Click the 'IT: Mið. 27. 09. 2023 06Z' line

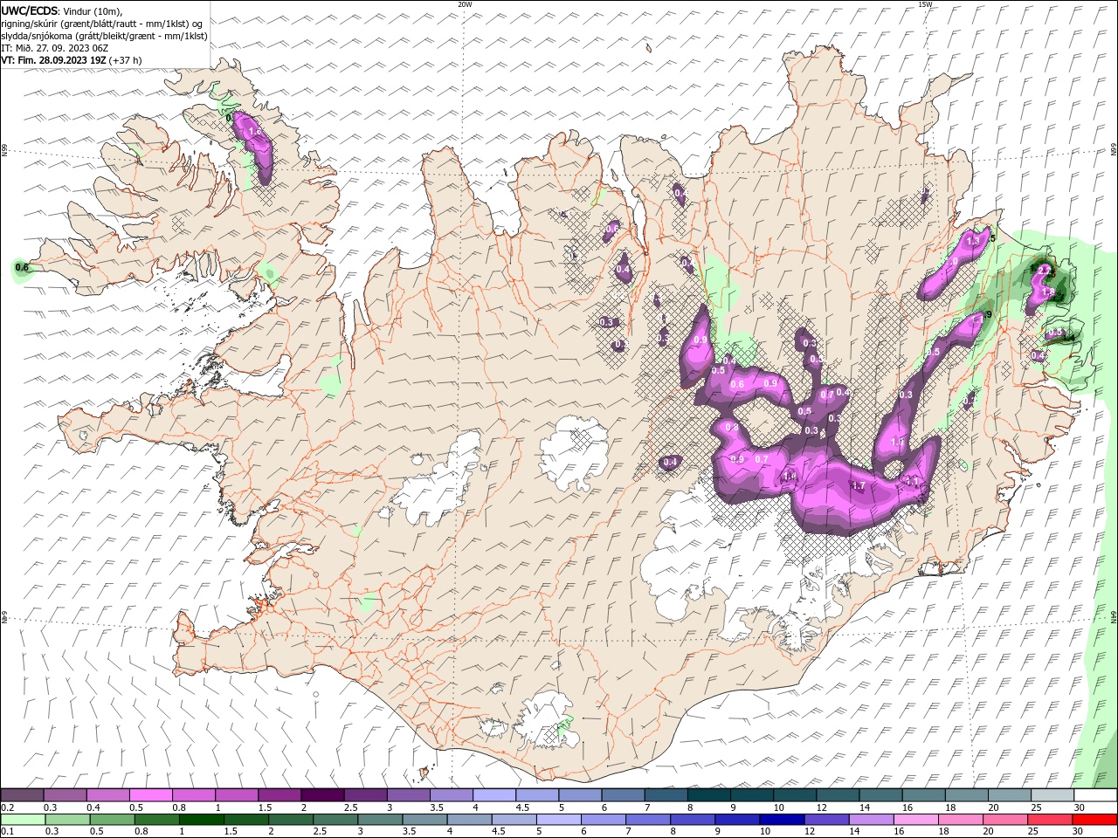click(54, 48)
